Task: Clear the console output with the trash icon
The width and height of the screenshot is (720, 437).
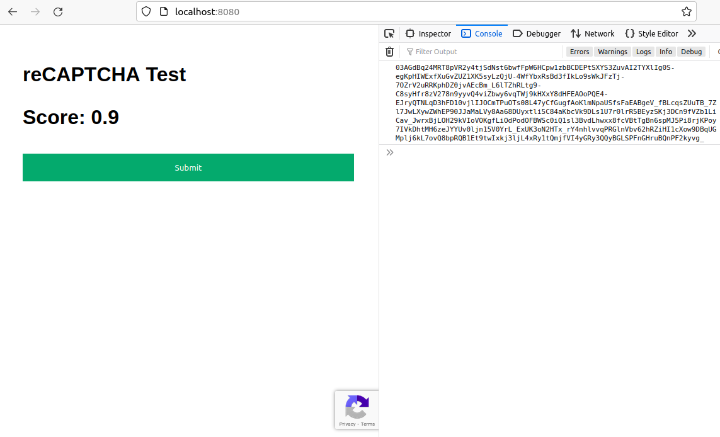Action: coord(389,52)
